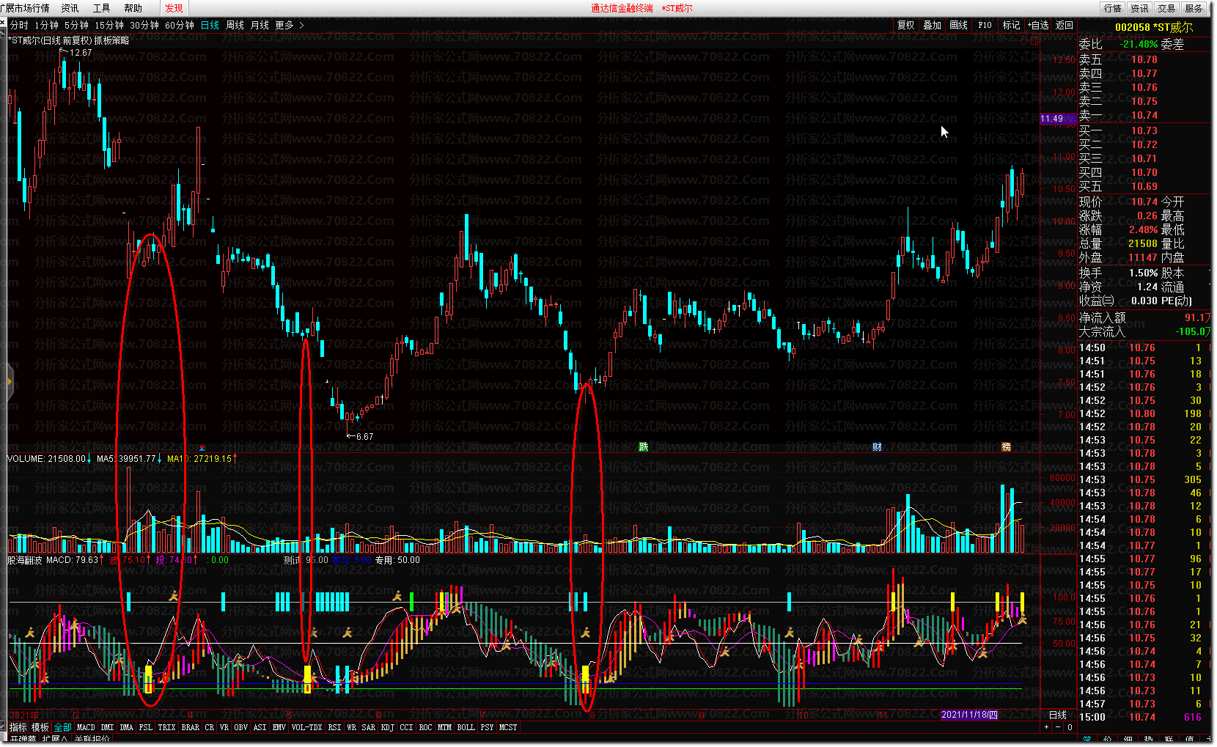Open F10 company info
1217x747 pixels.
point(985,25)
